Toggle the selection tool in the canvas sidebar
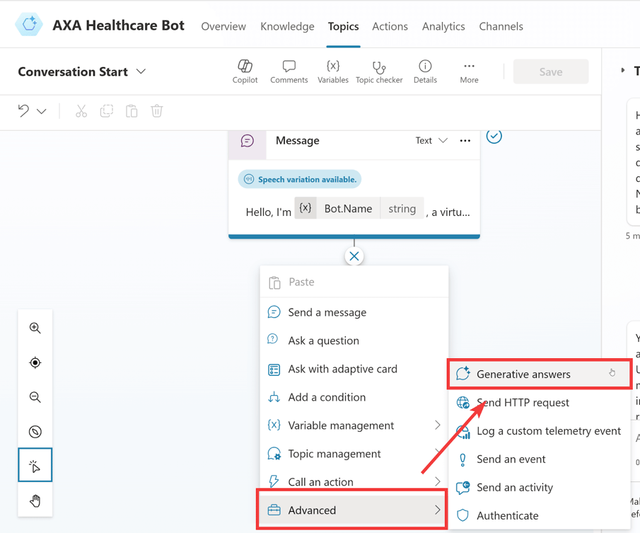640x533 pixels. coord(35,466)
